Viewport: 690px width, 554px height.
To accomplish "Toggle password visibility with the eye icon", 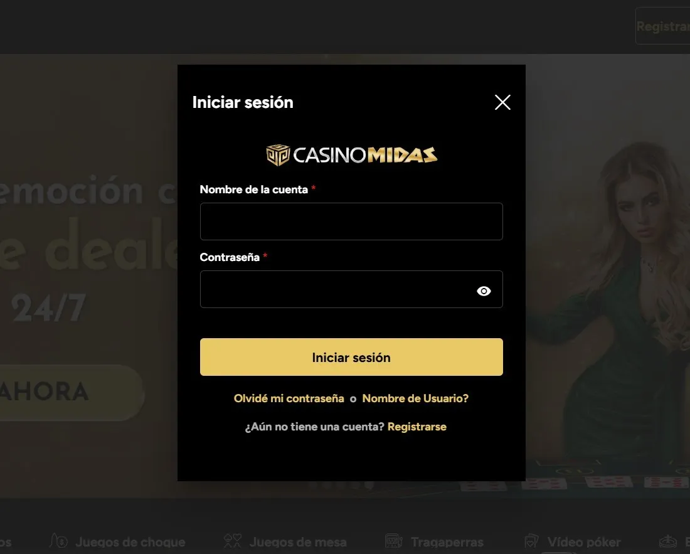I will [484, 291].
